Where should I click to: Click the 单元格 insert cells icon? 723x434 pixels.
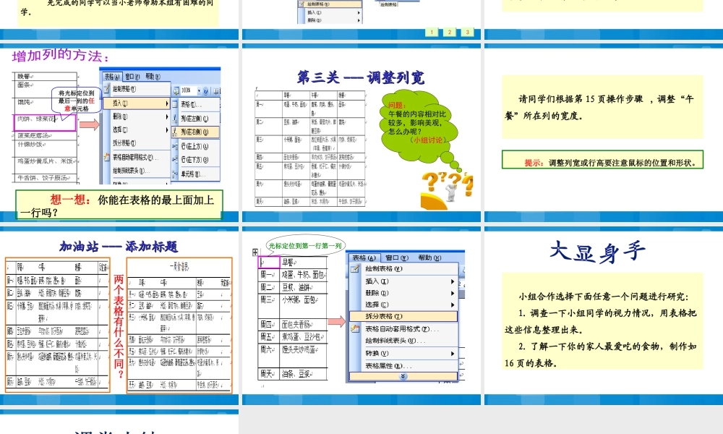(175, 172)
